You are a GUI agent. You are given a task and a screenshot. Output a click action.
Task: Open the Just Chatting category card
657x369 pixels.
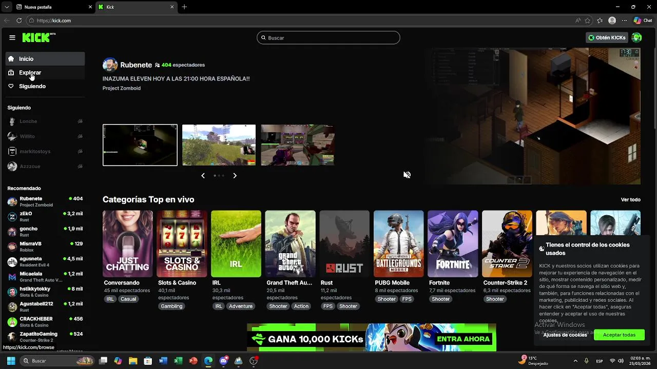click(127, 244)
